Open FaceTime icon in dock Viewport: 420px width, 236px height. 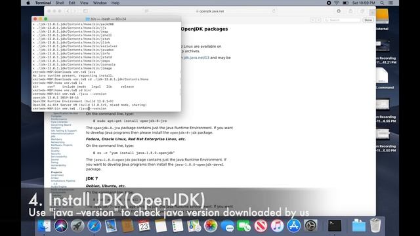click(243, 226)
